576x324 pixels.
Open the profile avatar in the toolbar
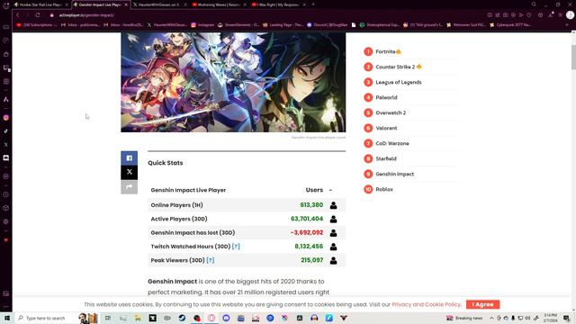570,15
